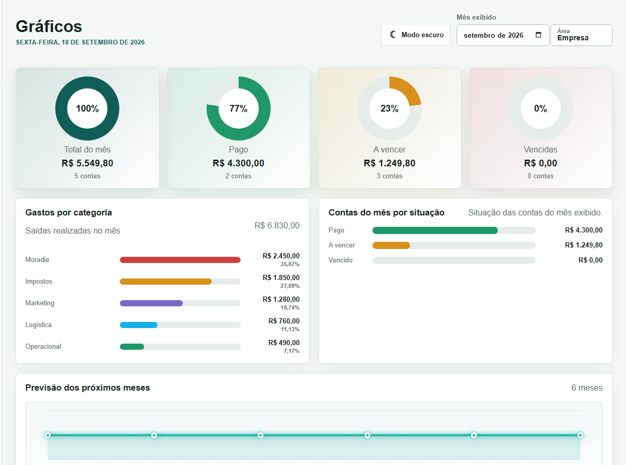Image resolution: width=626 pixels, height=465 pixels.
Task: Click the R$ 1.249,80 amount in A vencer card
Action: tap(389, 163)
